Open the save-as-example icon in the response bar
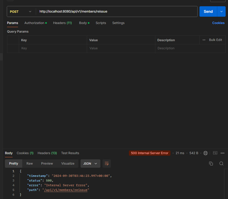This screenshot has width=228, height=199. (215, 153)
